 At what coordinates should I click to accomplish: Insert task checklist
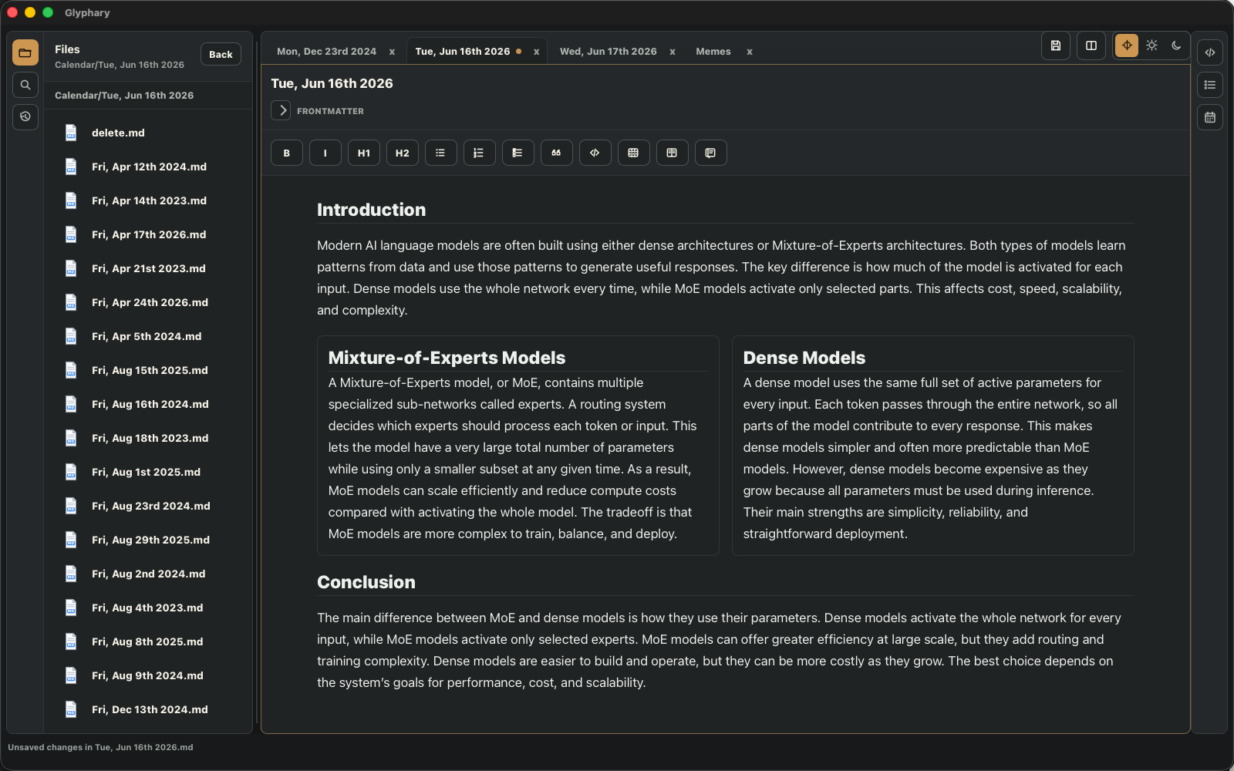coord(518,153)
